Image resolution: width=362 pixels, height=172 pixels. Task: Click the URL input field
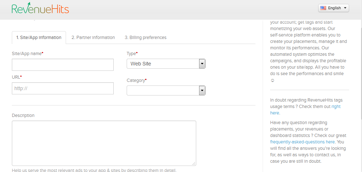pos(63,88)
